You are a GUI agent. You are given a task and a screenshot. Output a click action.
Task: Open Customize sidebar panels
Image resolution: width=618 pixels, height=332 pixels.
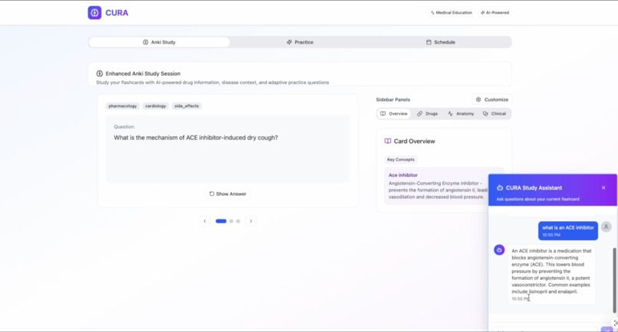pyautogui.click(x=492, y=99)
